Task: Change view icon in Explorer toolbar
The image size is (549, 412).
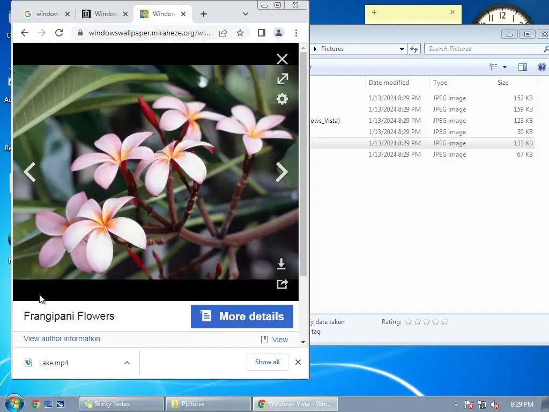Action: (x=493, y=67)
